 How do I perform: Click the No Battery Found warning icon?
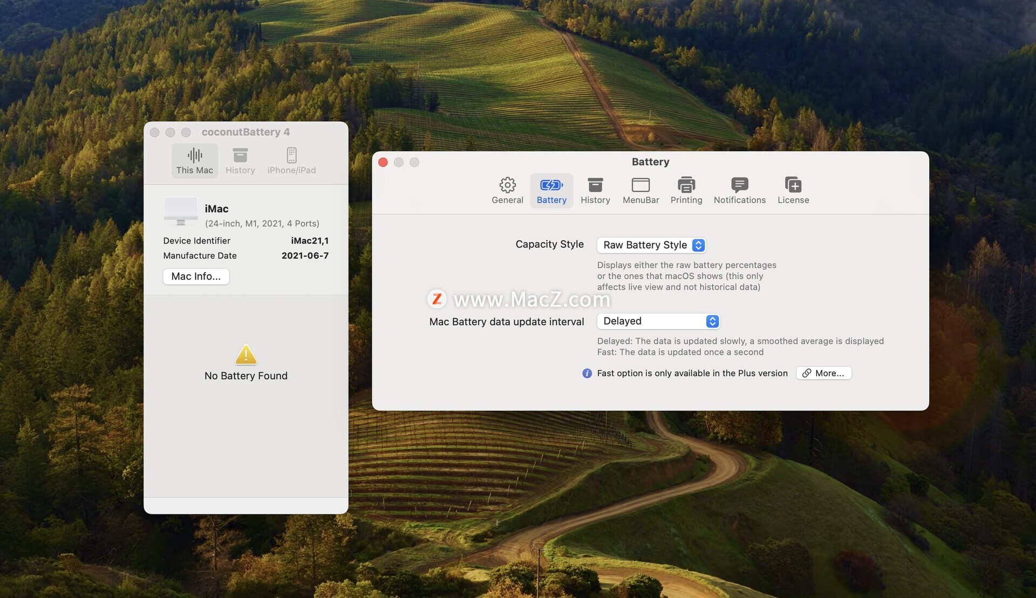pos(246,354)
